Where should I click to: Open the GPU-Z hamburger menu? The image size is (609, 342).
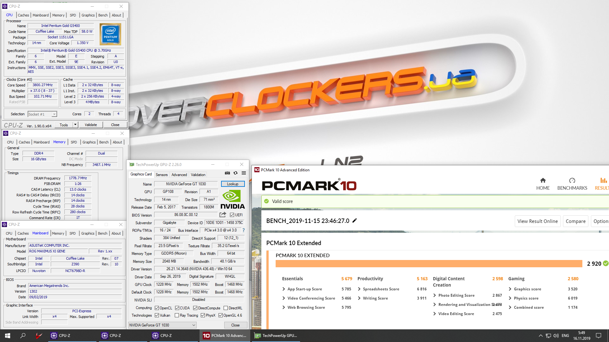click(x=244, y=173)
